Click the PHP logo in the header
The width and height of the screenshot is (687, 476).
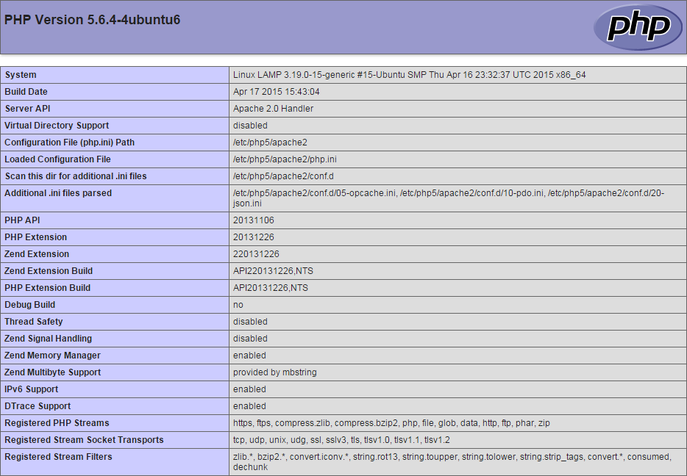pos(638,27)
